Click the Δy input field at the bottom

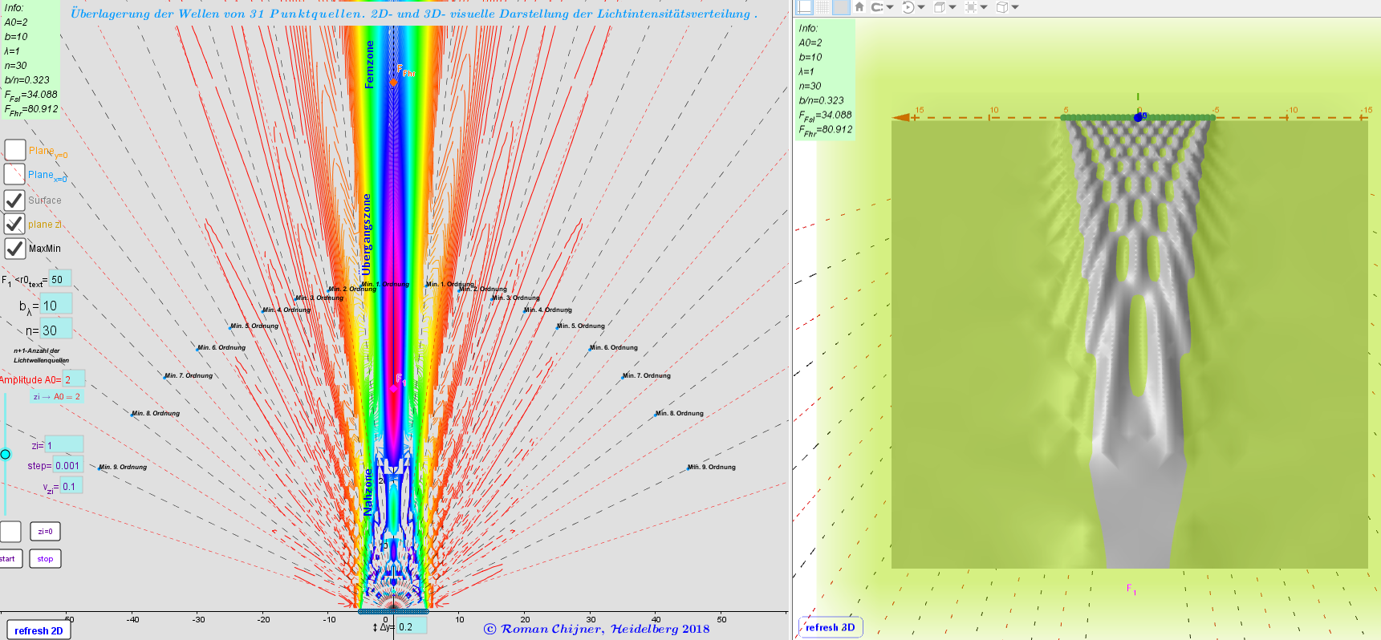pos(412,626)
